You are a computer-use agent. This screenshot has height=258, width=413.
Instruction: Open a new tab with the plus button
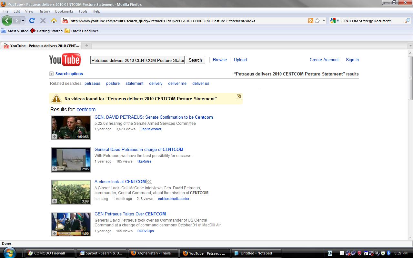coord(86,46)
